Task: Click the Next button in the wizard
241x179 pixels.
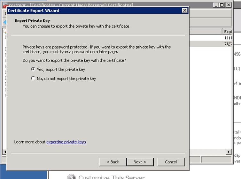Action: [x=139, y=162]
